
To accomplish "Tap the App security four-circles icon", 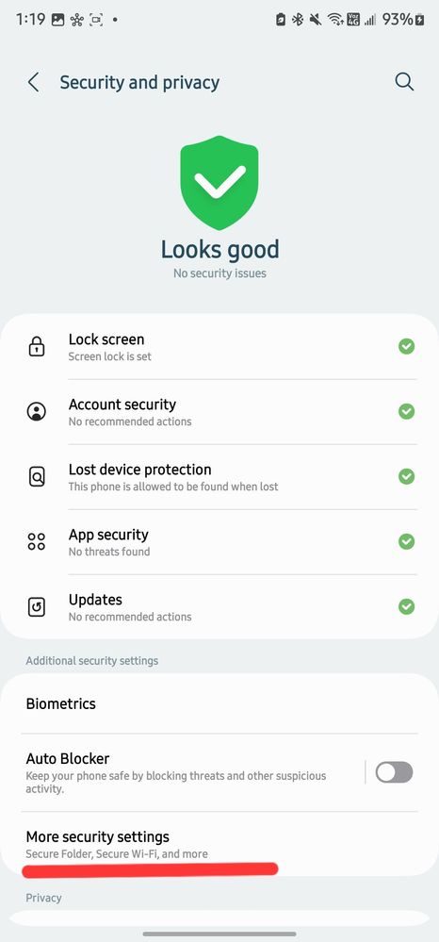I will point(37,541).
